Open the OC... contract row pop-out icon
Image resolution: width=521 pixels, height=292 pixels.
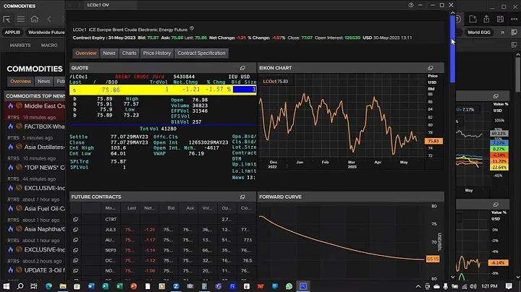(x=75, y=260)
